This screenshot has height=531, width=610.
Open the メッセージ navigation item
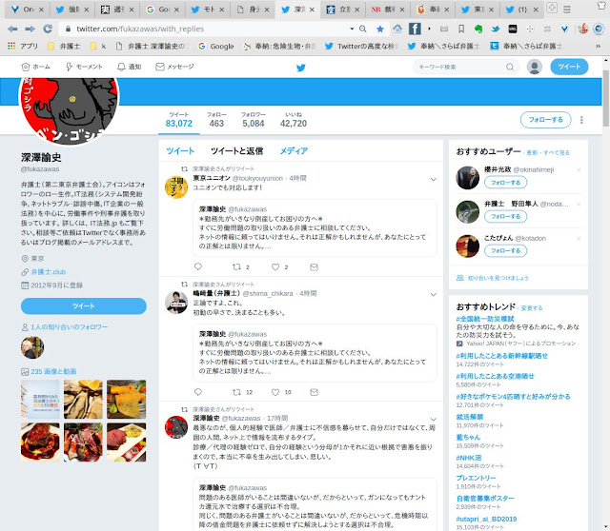(x=174, y=67)
